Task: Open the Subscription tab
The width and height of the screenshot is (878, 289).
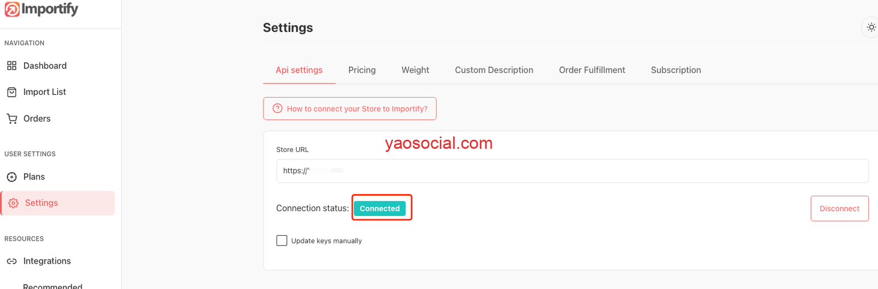Action: (676, 70)
